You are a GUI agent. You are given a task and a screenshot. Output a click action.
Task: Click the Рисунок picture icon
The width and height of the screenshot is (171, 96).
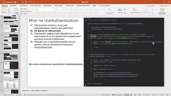pyautogui.click(x=120, y=10)
